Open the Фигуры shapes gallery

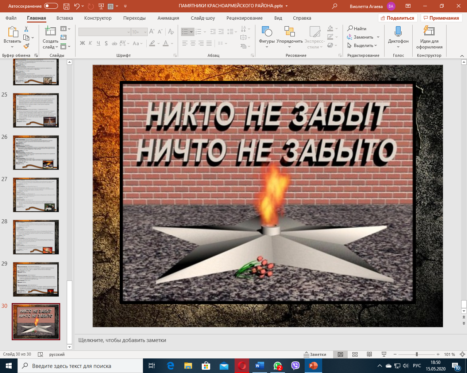coord(267,37)
